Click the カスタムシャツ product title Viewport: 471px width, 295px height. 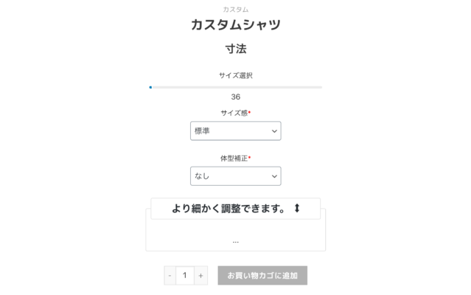click(x=236, y=24)
